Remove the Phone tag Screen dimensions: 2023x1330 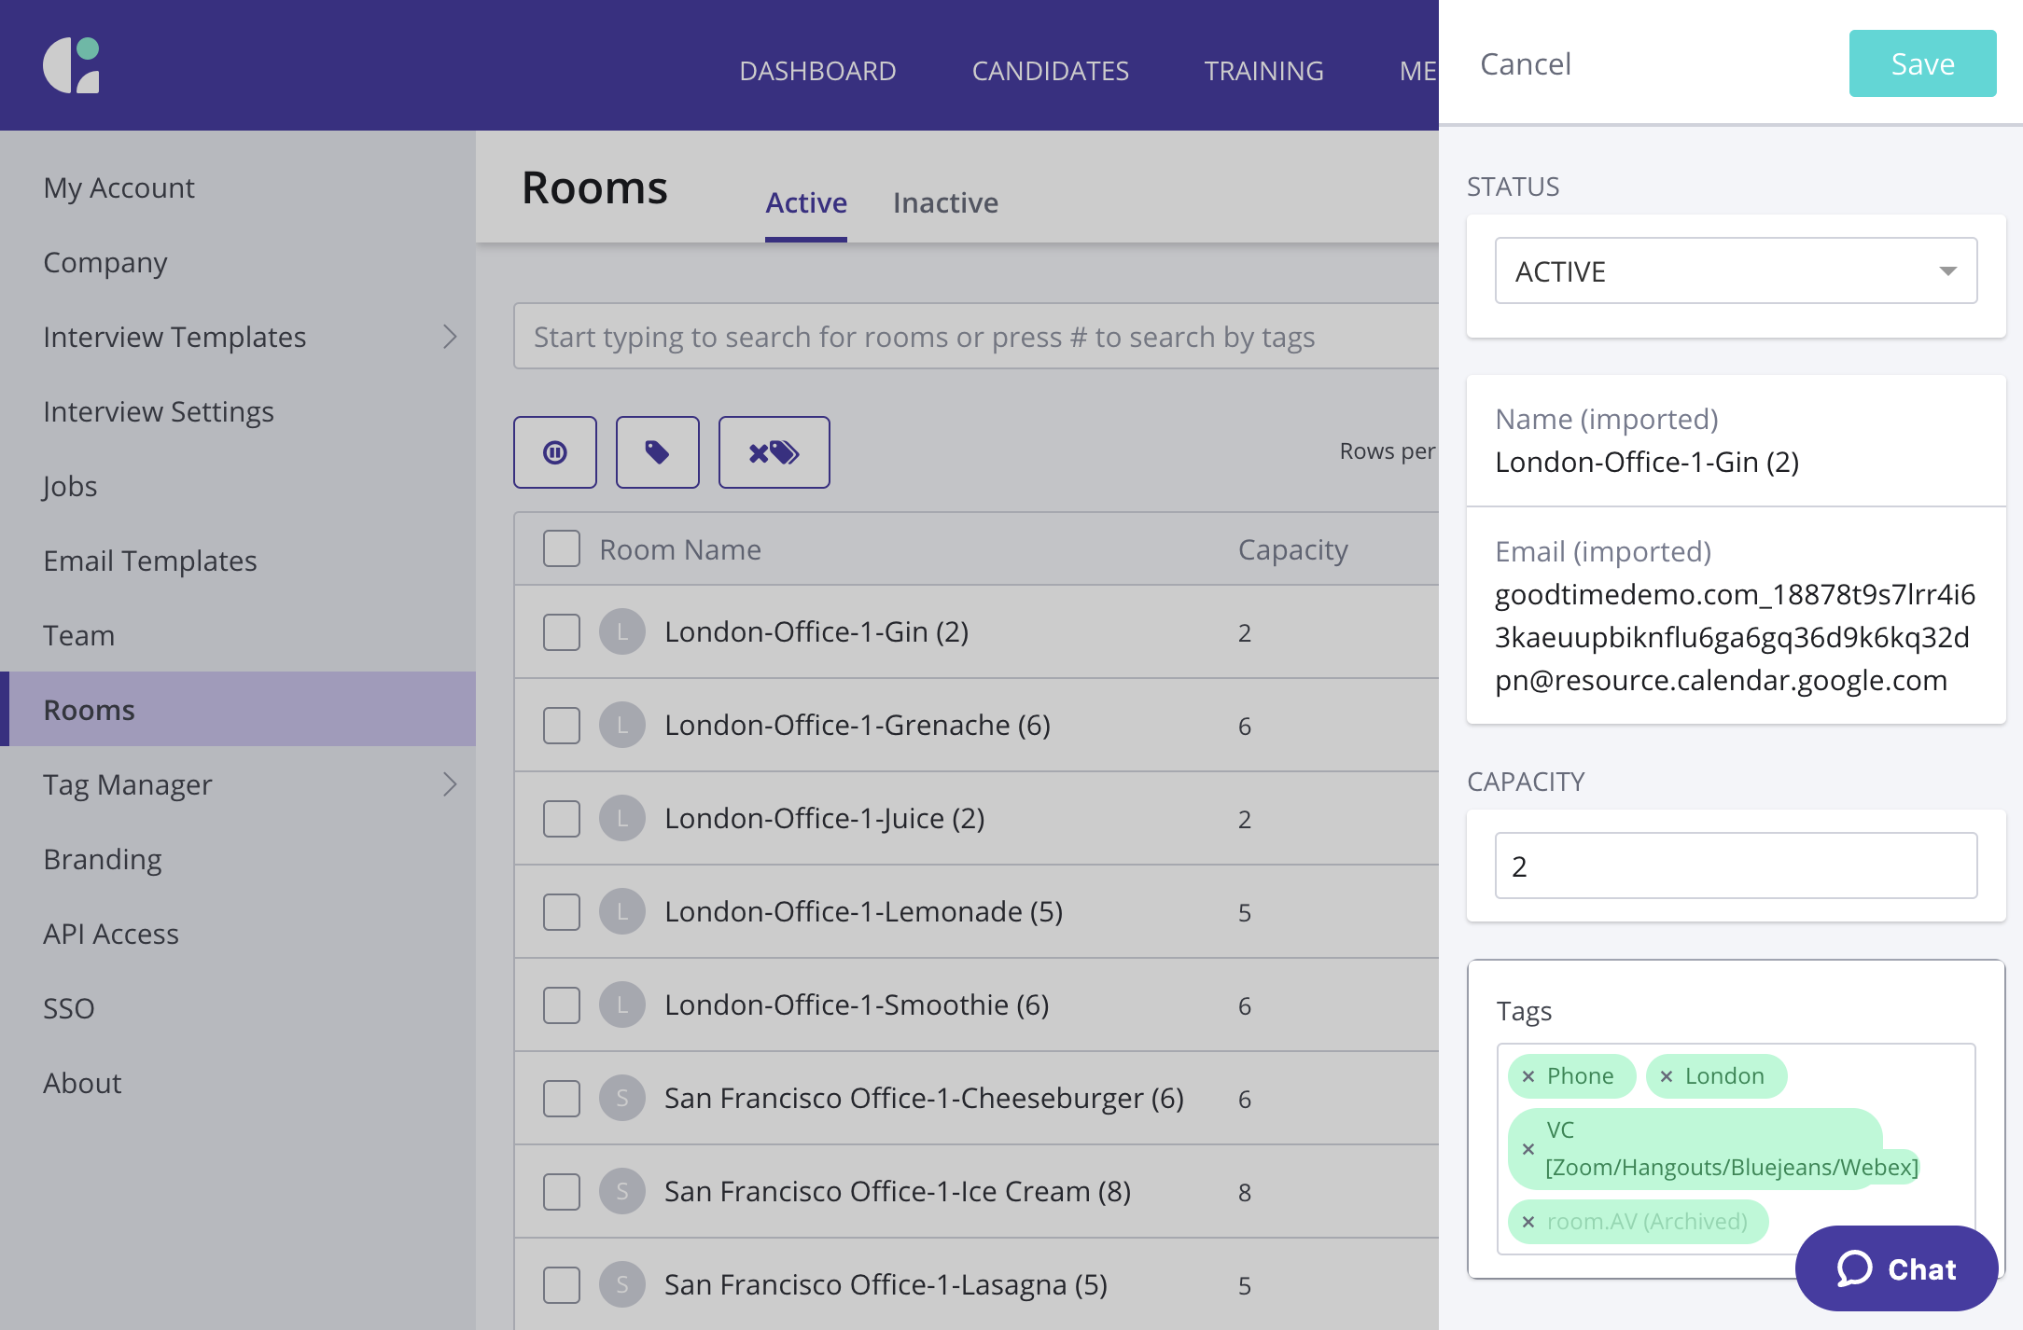1528,1076
